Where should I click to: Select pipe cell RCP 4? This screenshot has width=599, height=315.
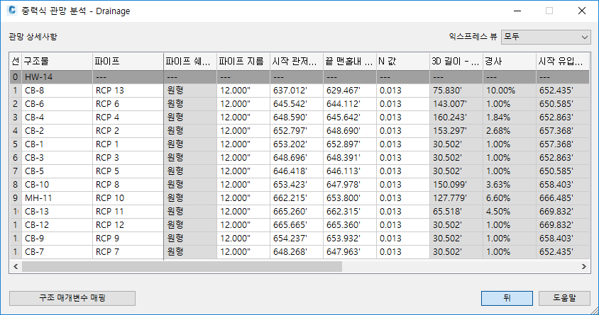pyautogui.click(x=128, y=118)
